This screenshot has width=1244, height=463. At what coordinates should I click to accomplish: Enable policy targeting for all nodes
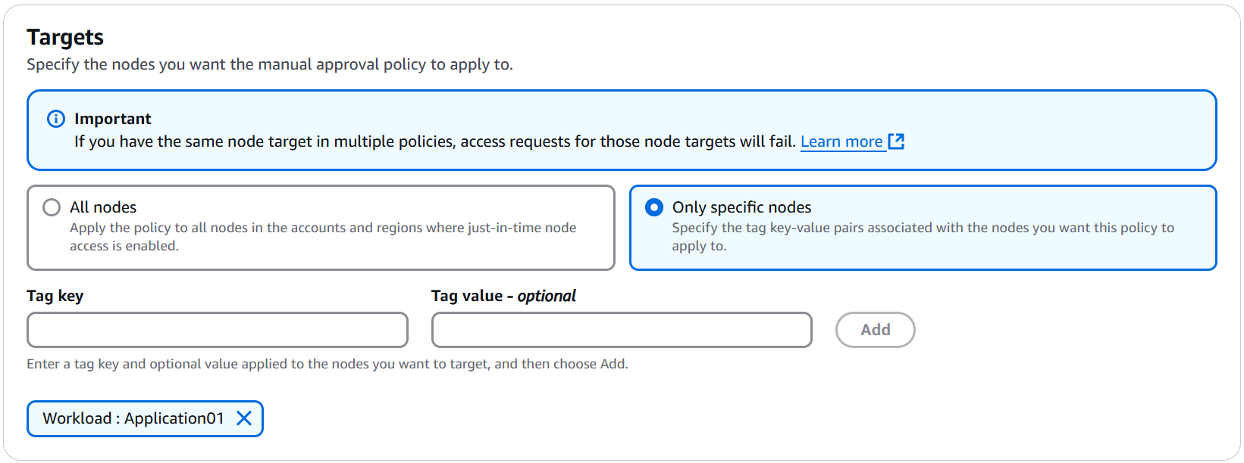(x=51, y=207)
